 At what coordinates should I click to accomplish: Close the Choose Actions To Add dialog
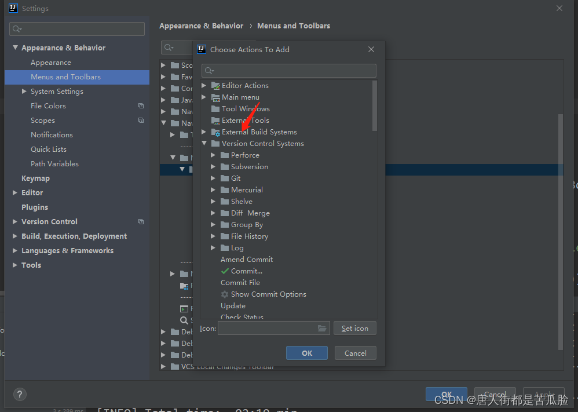(371, 49)
